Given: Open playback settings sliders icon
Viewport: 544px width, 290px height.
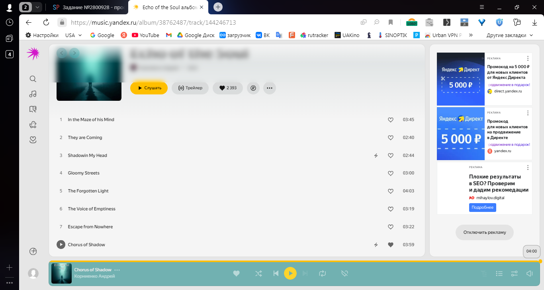Looking at the screenshot, I should coord(514,273).
